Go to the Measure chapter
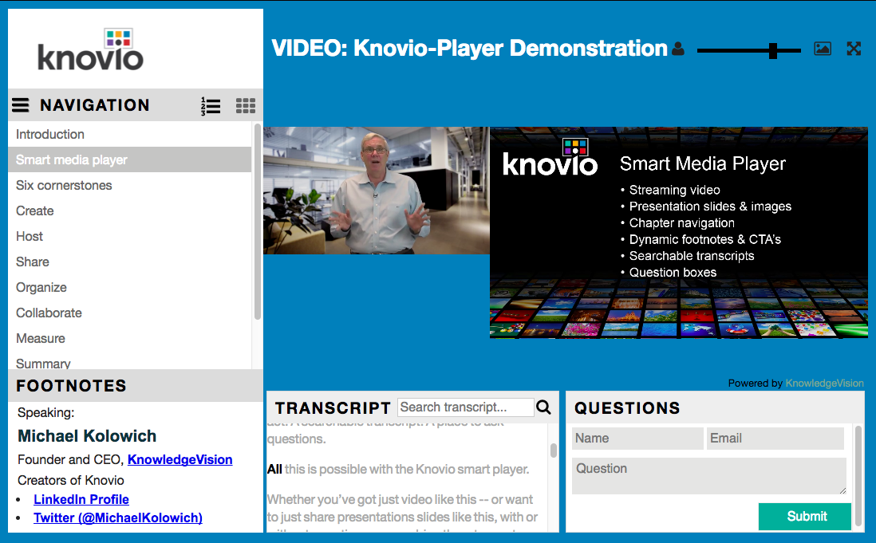 [41, 339]
